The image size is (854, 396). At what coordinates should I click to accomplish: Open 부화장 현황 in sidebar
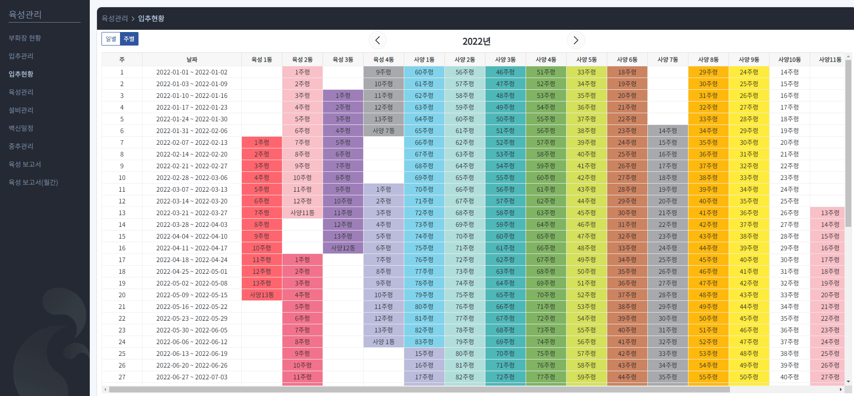(x=25, y=38)
